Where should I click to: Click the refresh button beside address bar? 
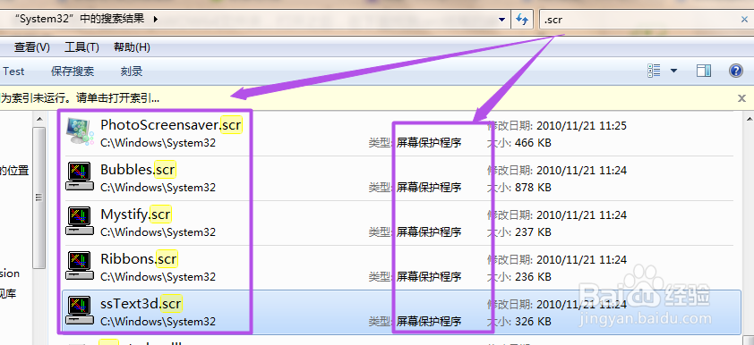click(522, 19)
